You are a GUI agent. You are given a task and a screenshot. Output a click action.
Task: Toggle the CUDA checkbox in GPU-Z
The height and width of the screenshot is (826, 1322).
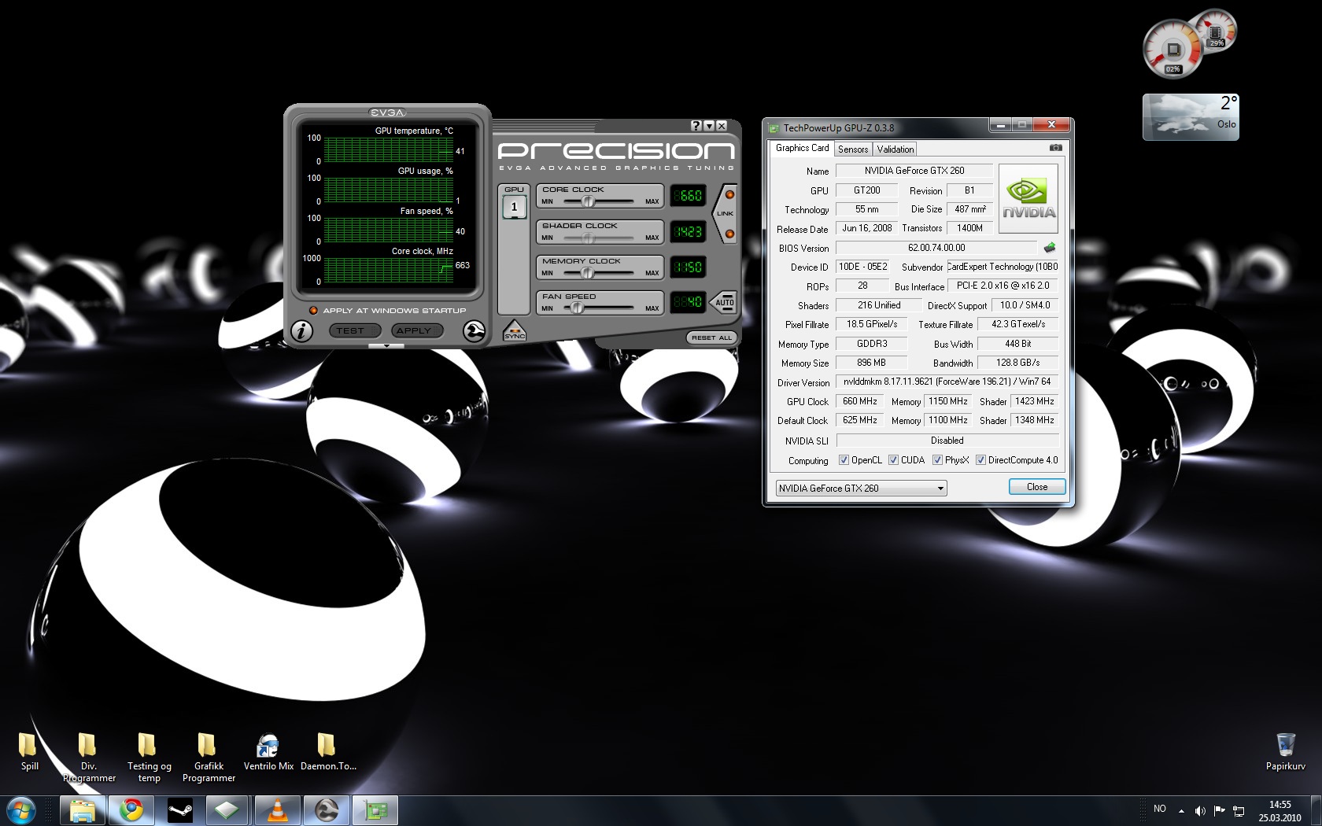[x=893, y=460]
